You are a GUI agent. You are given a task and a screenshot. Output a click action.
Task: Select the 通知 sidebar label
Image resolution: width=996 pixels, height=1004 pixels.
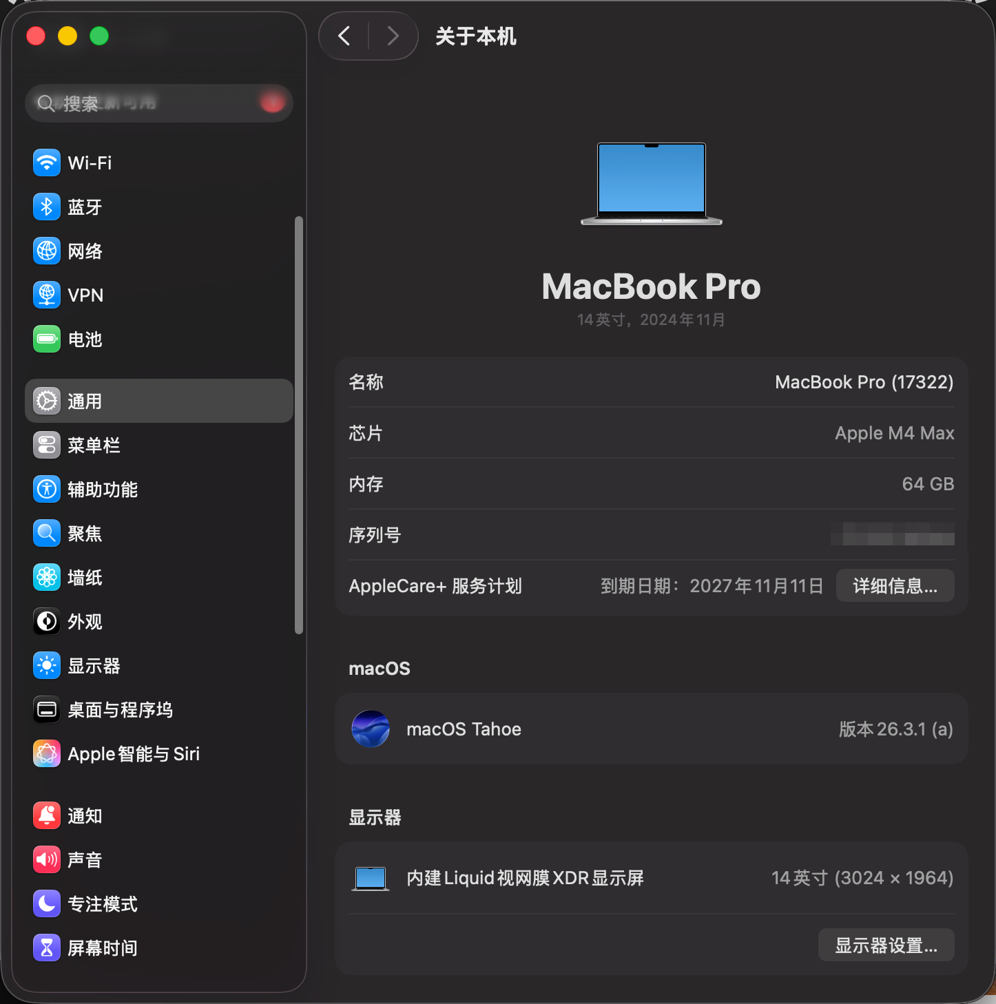point(85,815)
